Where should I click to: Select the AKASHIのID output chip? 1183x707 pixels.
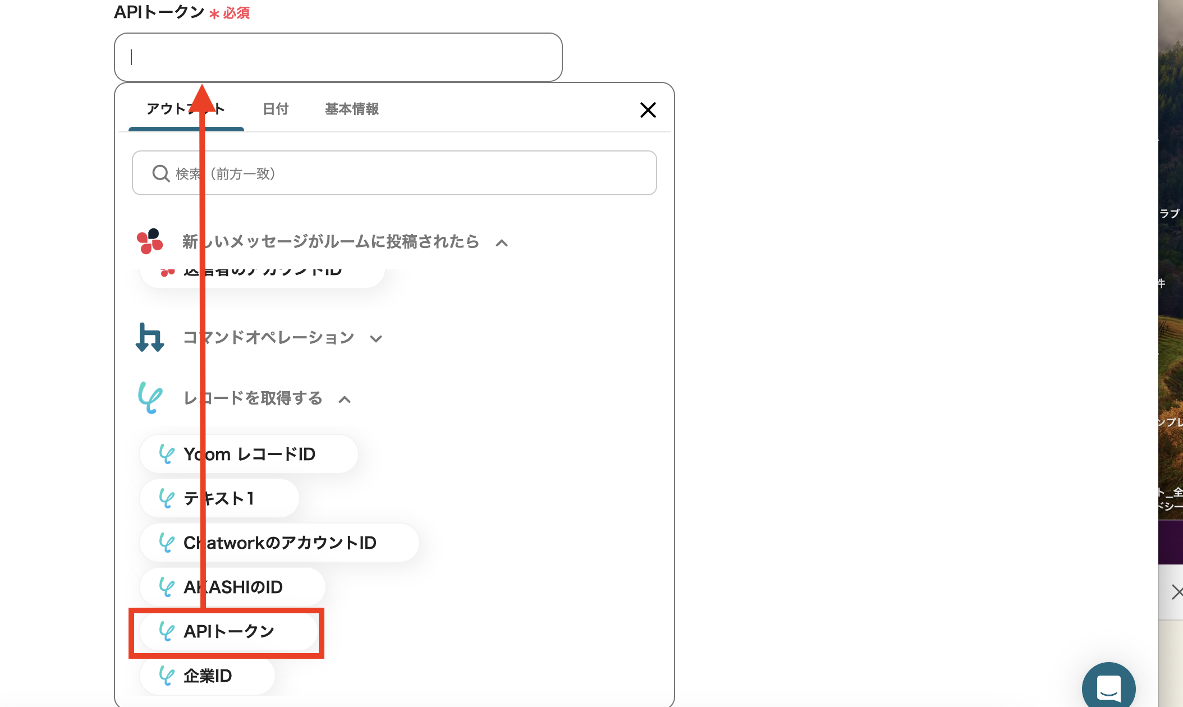pyautogui.click(x=232, y=587)
